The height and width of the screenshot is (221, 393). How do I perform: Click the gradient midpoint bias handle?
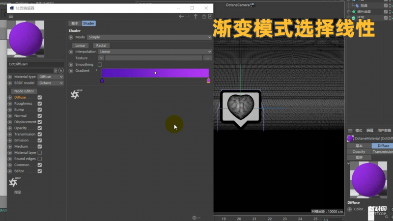click(x=155, y=73)
